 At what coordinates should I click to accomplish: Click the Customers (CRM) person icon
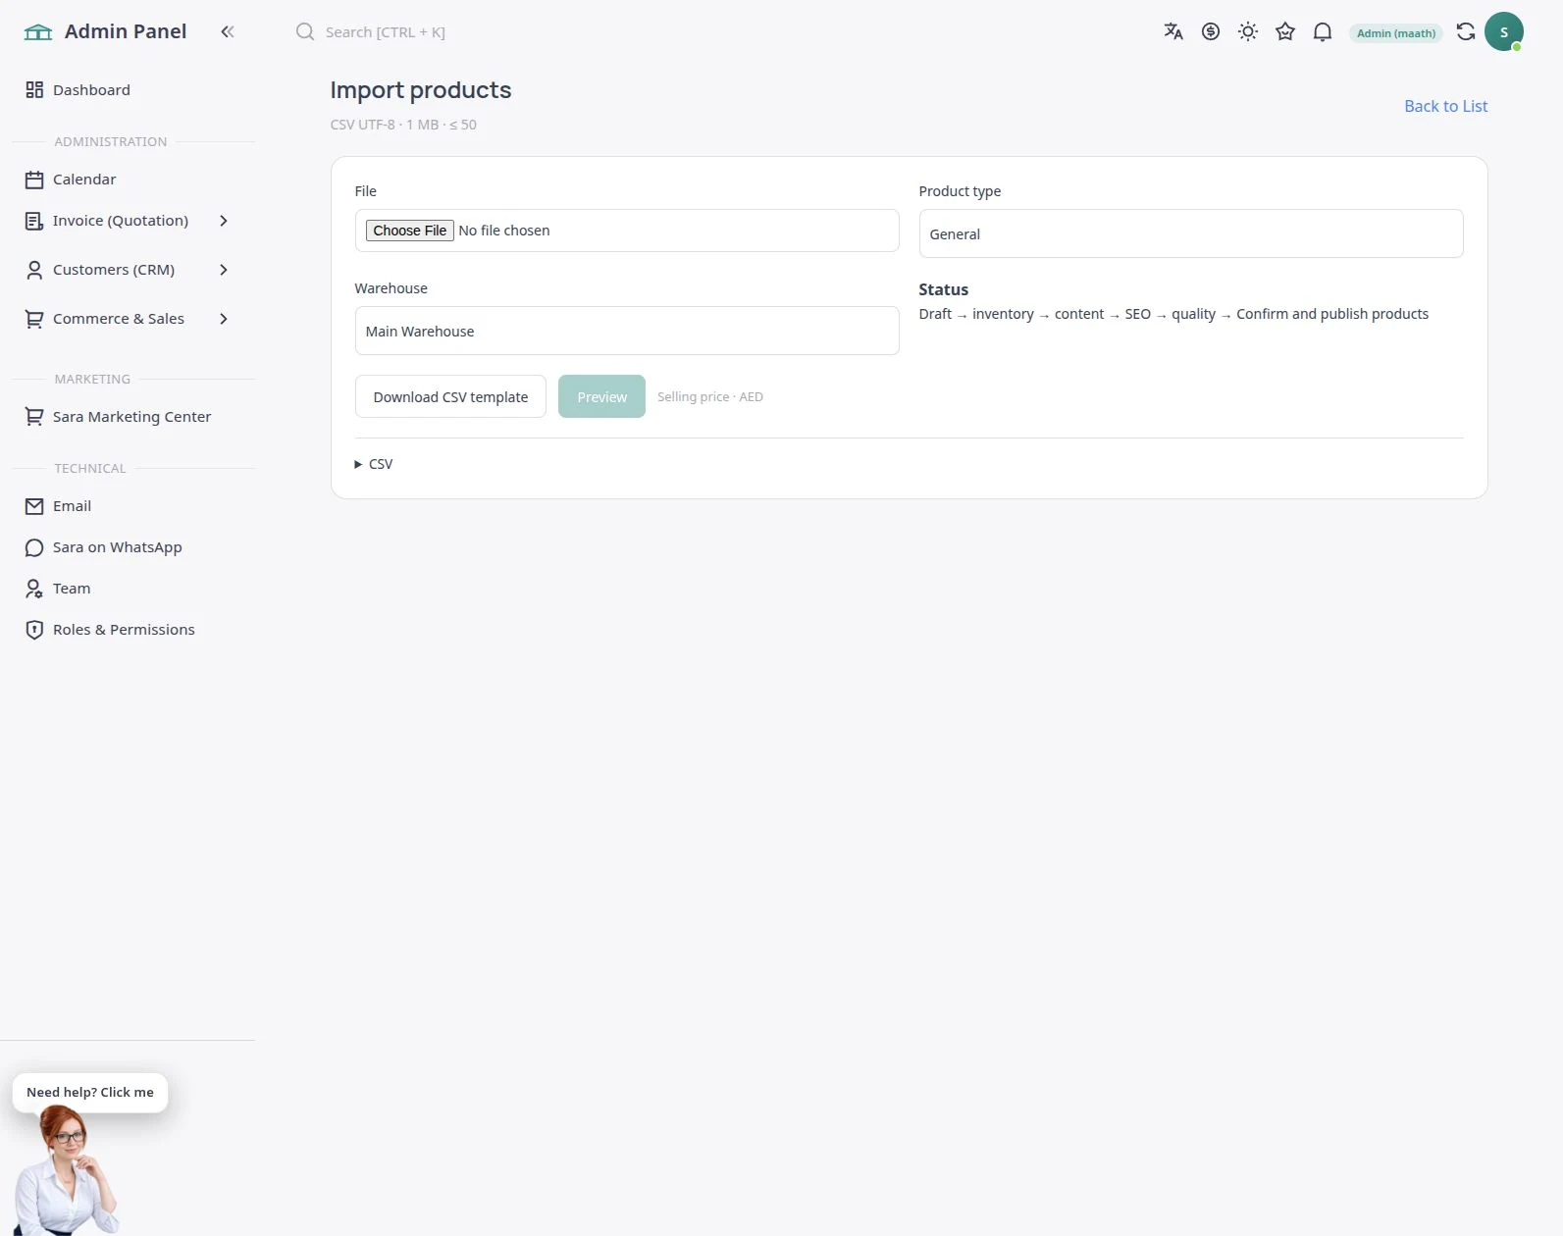pyautogui.click(x=34, y=270)
